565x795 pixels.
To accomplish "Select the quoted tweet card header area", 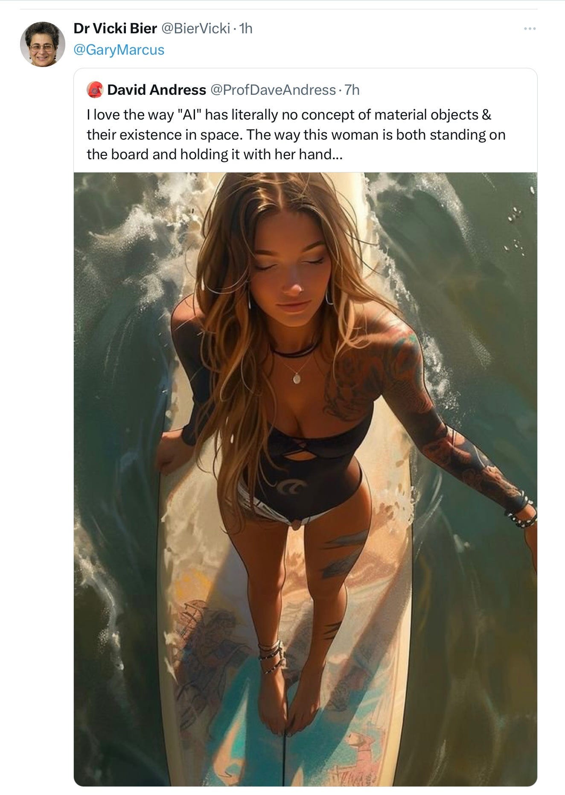I will (x=305, y=90).
